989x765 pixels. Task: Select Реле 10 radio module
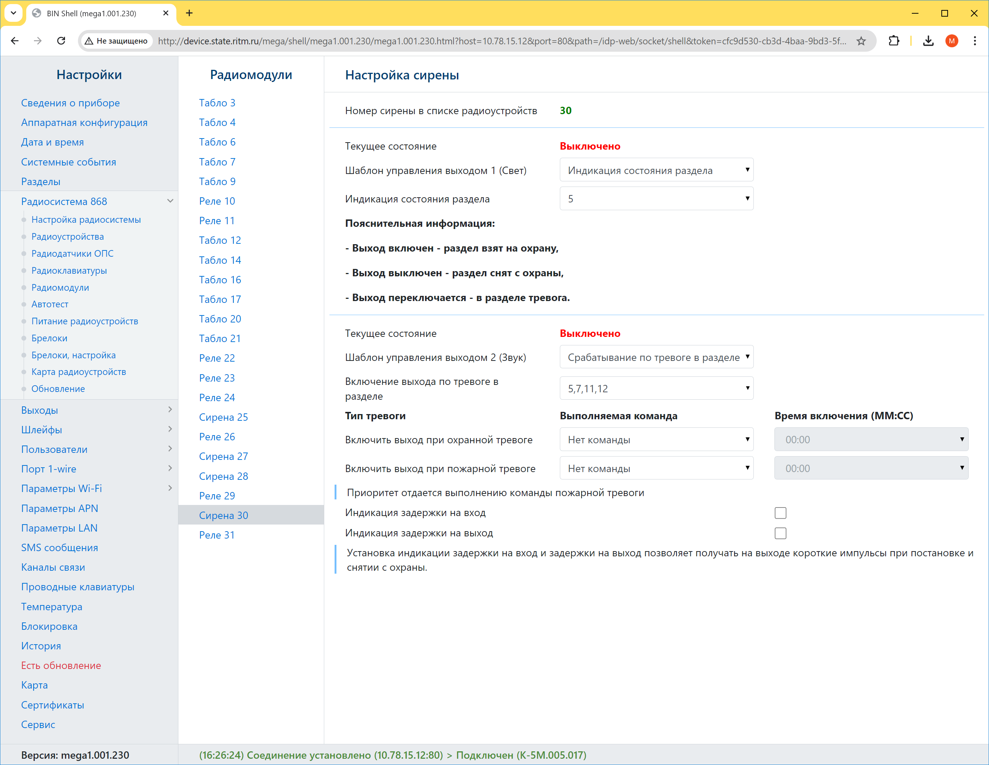click(x=217, y=201)
